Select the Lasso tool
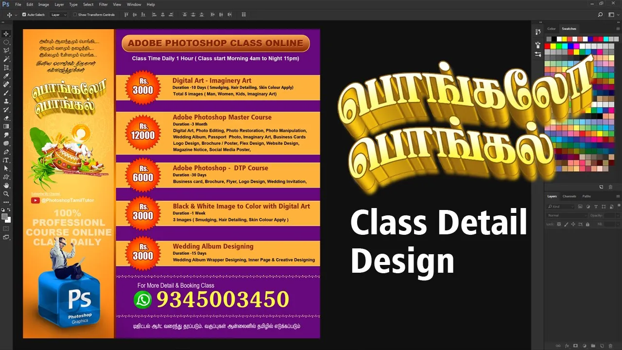Image resolution: width=622 pixels, height=350 pixels. (6, 51)
